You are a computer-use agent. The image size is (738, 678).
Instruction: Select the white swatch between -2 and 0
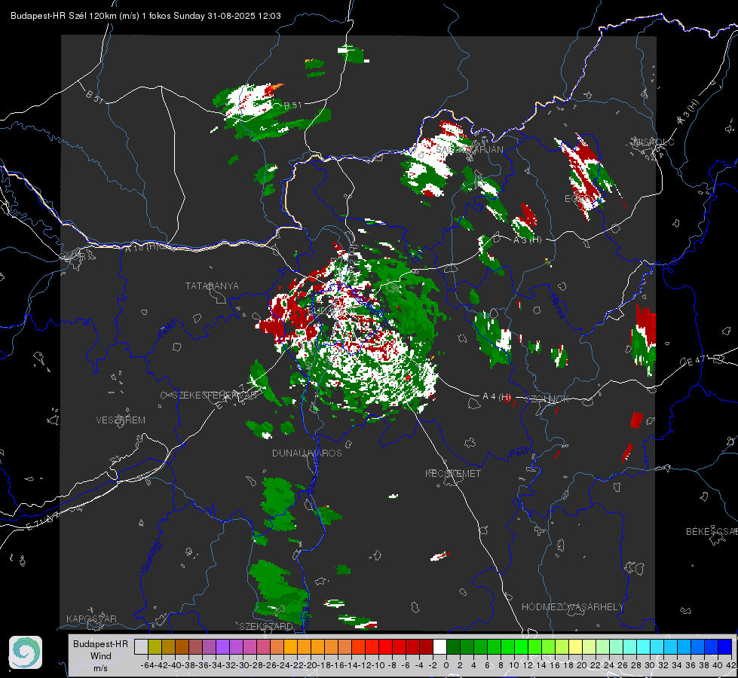click(x=439, y=646)
